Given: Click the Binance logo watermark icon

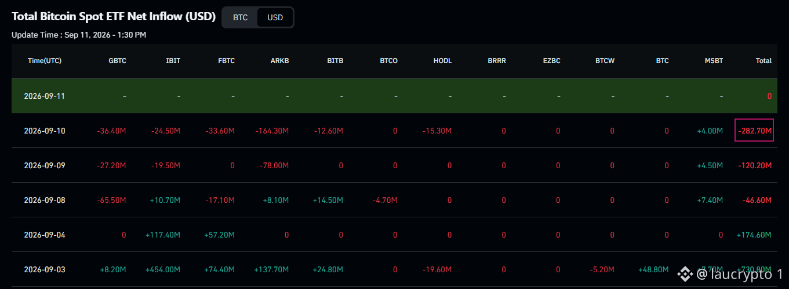Looking at the screenshot, I should [686, 273].
